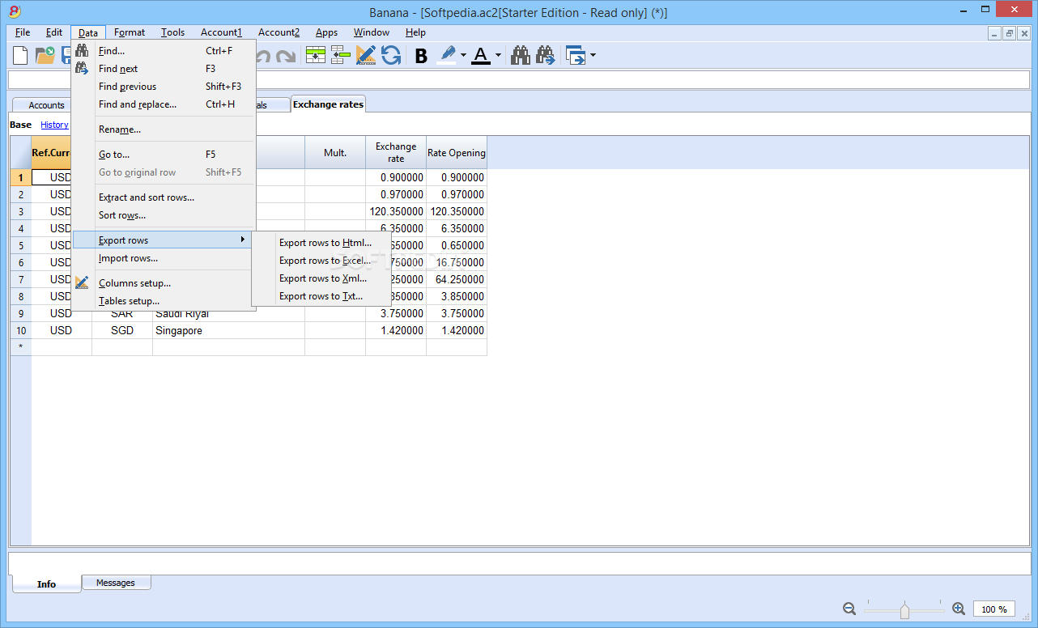Select the Exchange rates tab
Image resolution: width=1038 pixels, height=628 pixels.
click(x=328, y=104)
